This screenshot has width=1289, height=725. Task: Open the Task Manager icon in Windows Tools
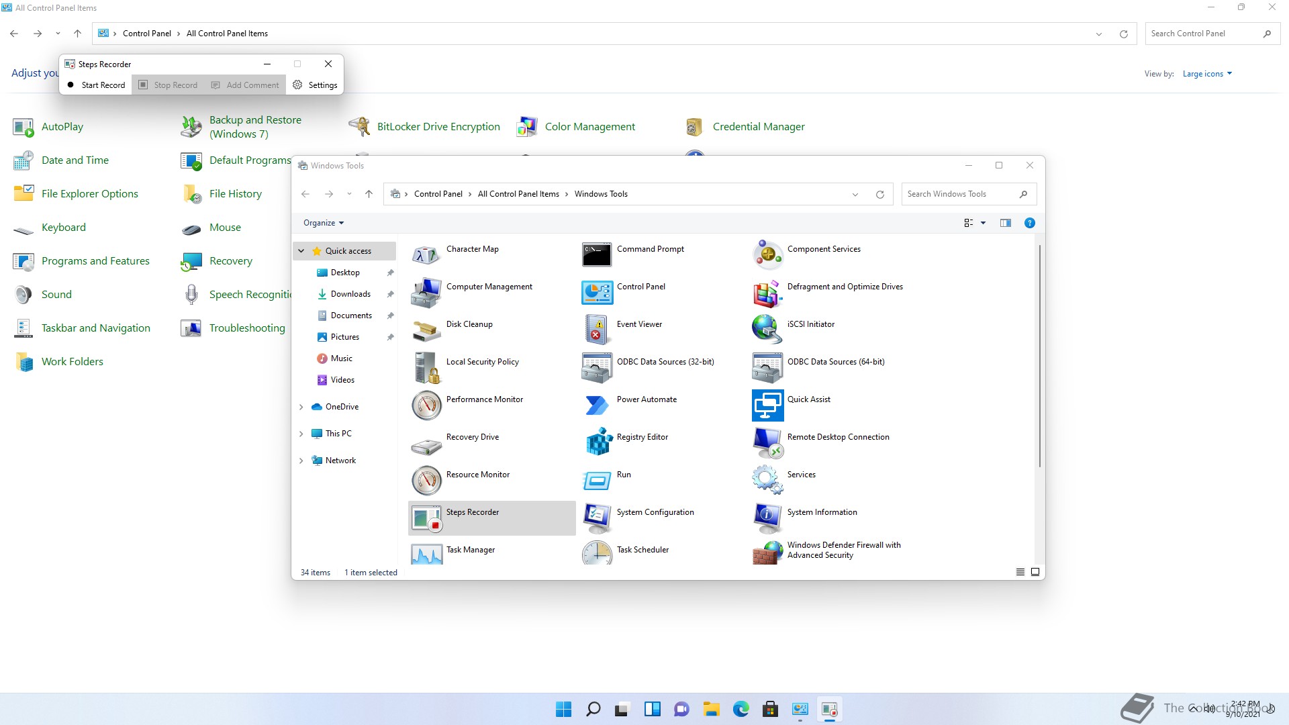(426, 553)
